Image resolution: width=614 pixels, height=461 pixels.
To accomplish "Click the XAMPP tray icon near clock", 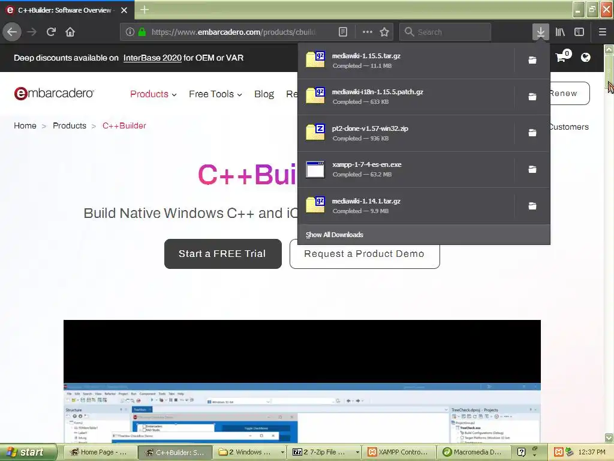I will [559, 452].
